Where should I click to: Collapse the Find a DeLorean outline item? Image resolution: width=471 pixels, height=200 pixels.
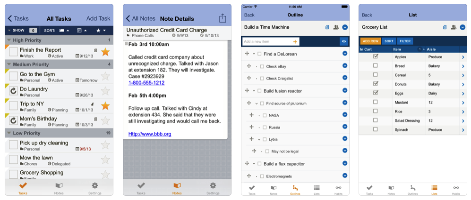tap(254, 54)
